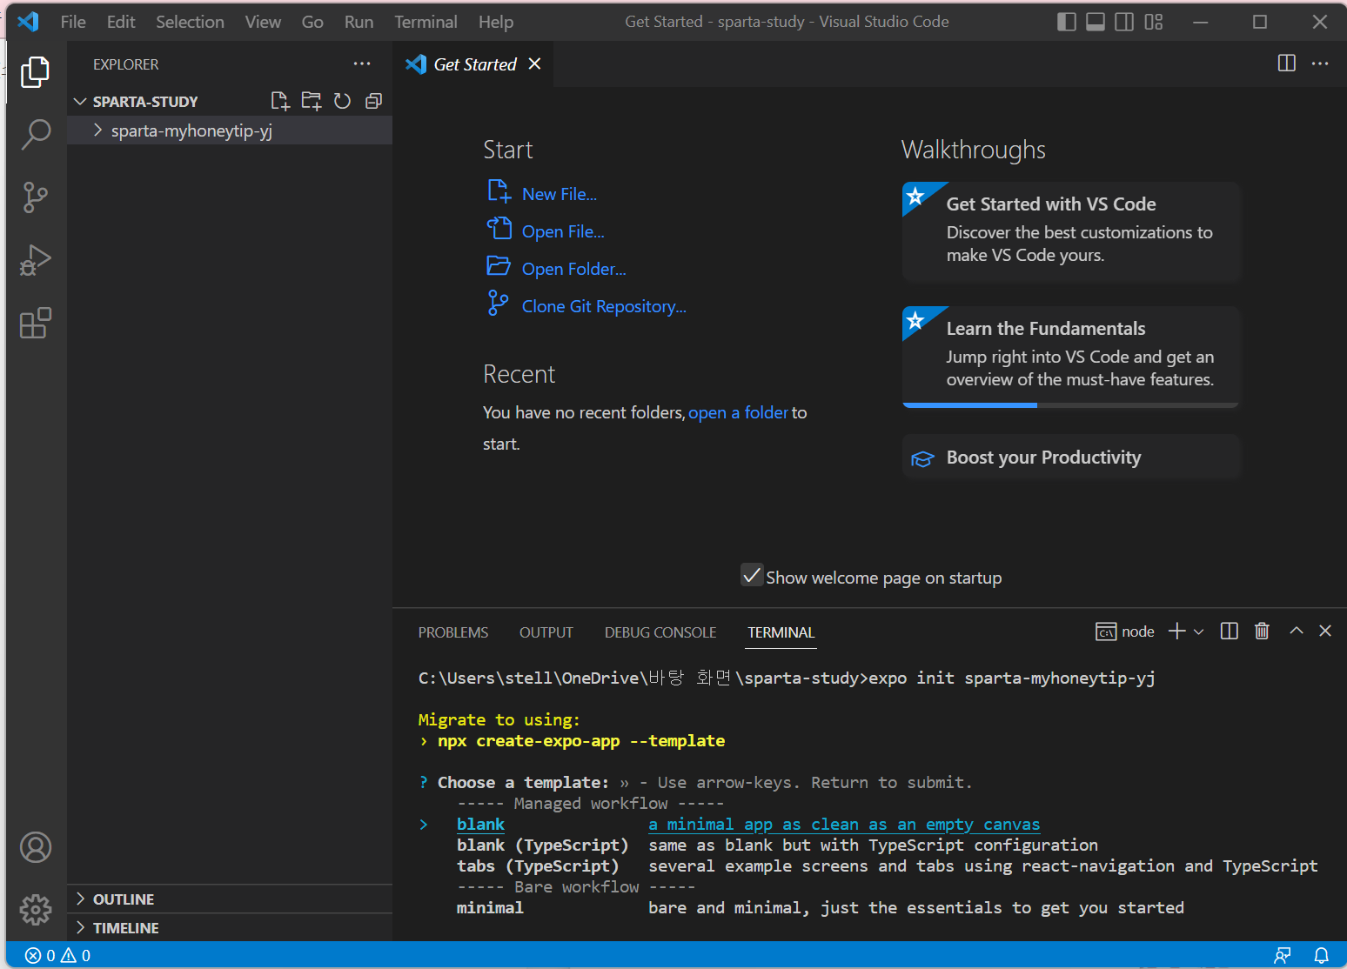The height and width of the screenshot is (969, 1347).
Task: Click the 'minimal' template line in terminal
Action: (490, 907)
